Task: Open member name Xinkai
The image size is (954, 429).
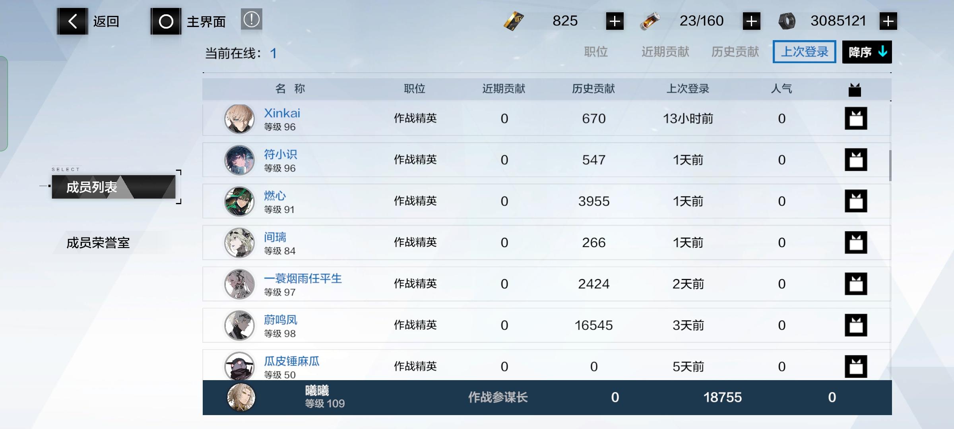Action: (x=282, y=113)
